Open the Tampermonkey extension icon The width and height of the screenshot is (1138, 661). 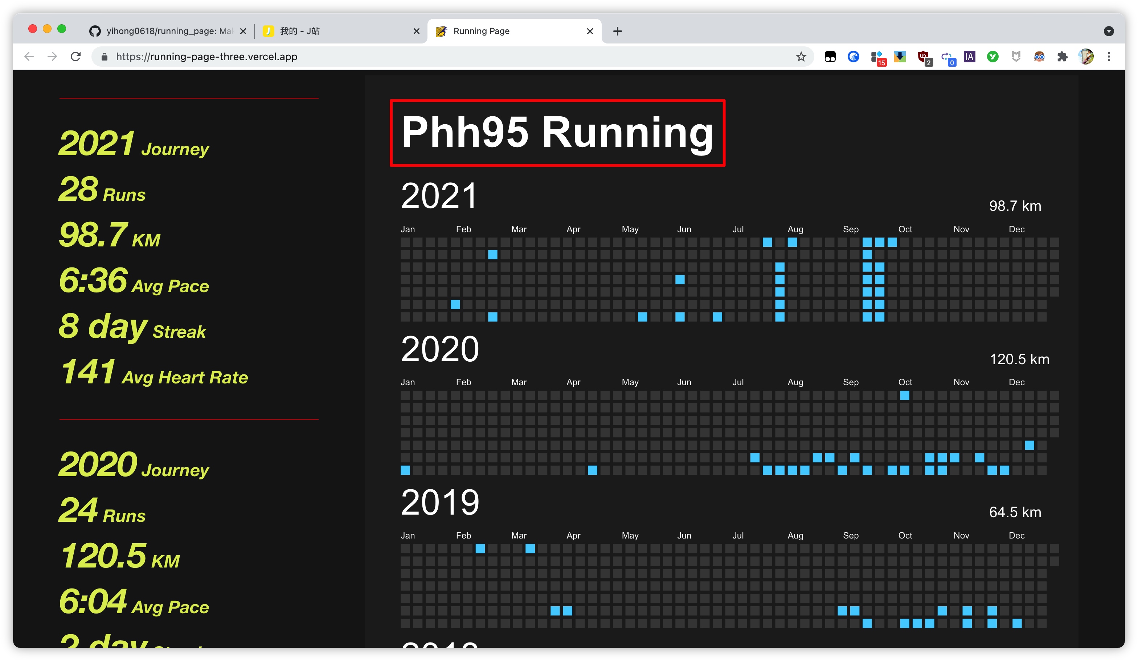[830, 57]
